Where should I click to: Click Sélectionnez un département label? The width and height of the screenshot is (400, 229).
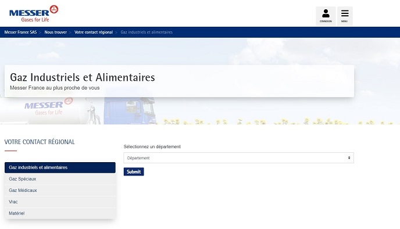tap(152, 146)
